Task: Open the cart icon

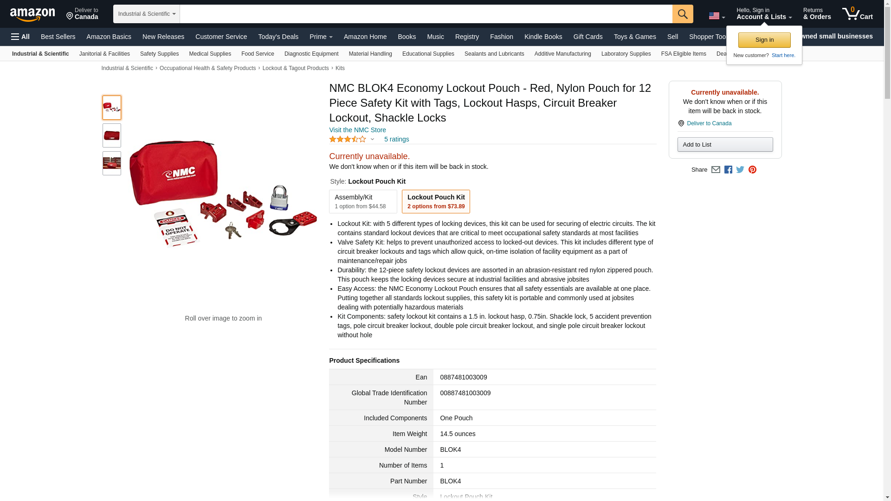Action: (x=857, y=14)
